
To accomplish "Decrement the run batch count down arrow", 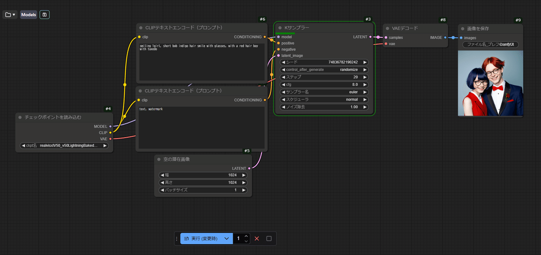I will tap(246, 241).
